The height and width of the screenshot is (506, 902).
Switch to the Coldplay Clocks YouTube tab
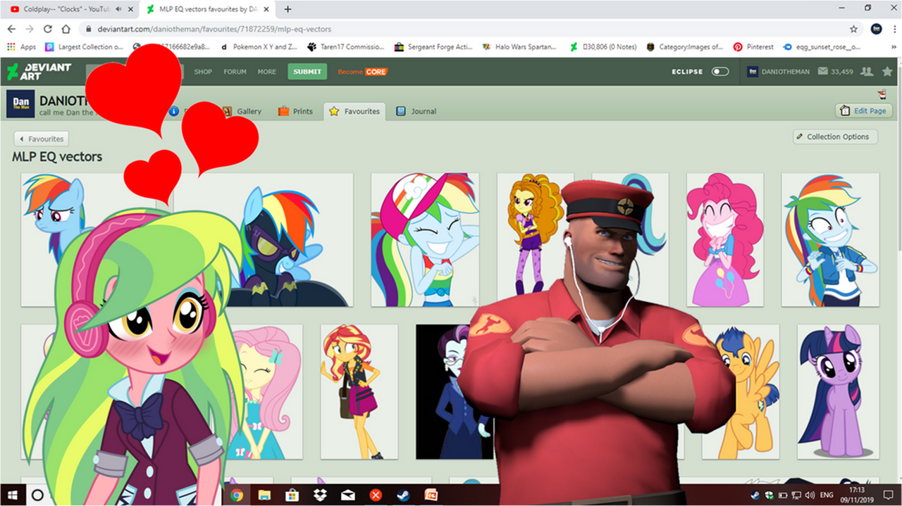[x=68, y=9]
